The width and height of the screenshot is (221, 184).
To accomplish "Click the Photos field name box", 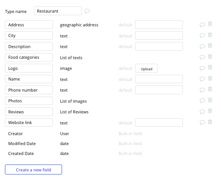I will pyautogui.click(x=29, y=101).
